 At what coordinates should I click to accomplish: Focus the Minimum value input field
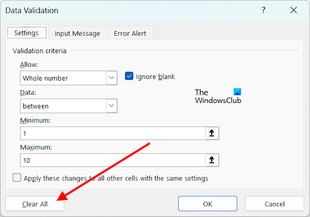click(x=111, y=133)
